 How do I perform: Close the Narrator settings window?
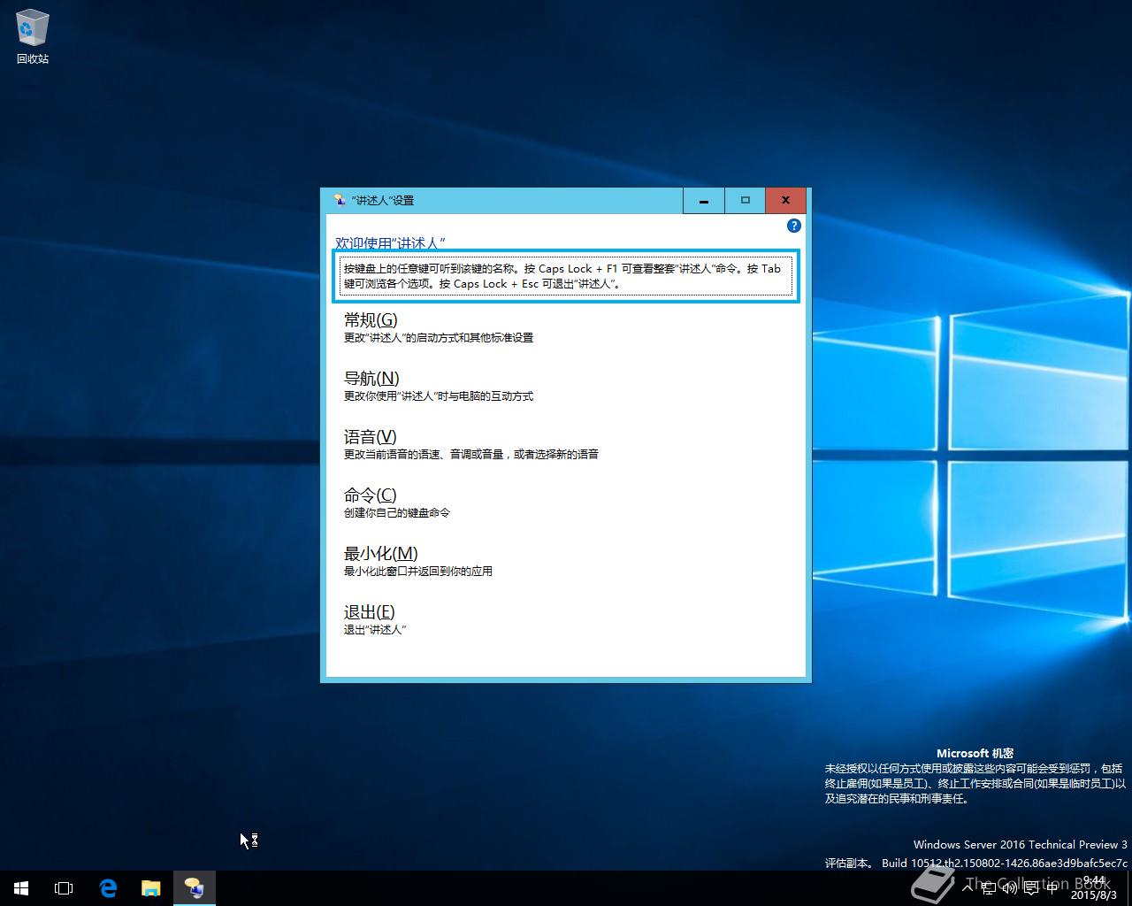(x=785, y=201)
